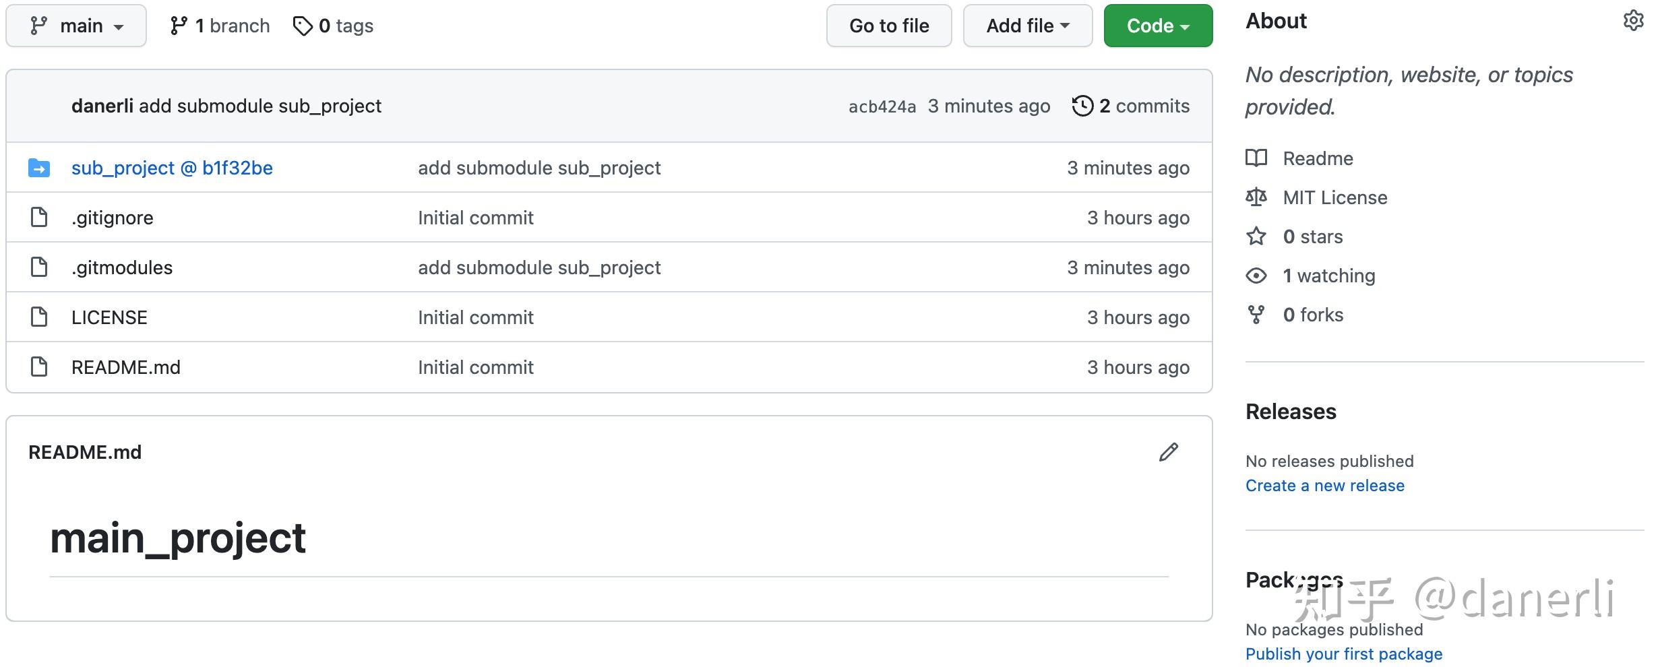Click Create a new release link

(1324, 485)
